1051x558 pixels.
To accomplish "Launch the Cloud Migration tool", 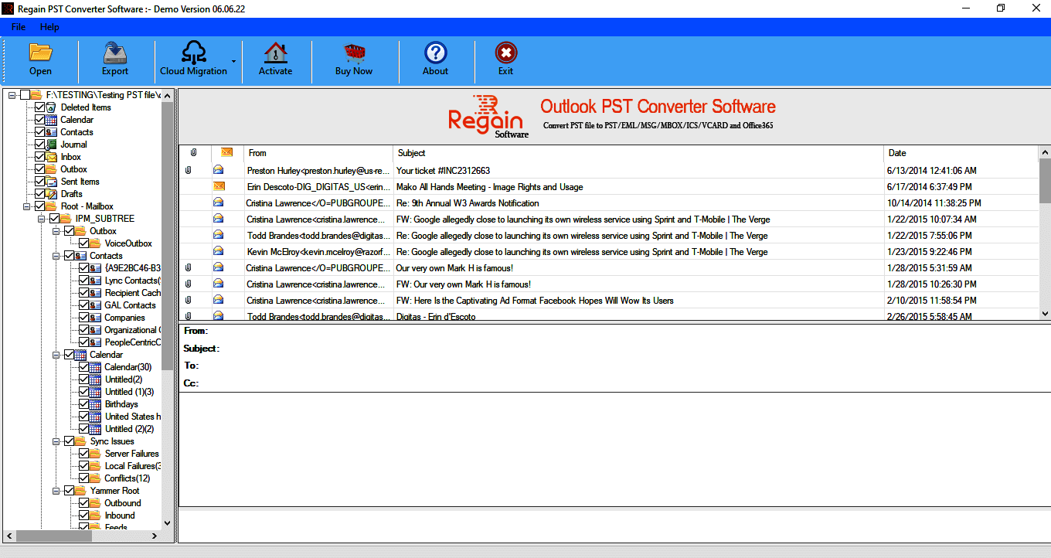I will (193, 53).
